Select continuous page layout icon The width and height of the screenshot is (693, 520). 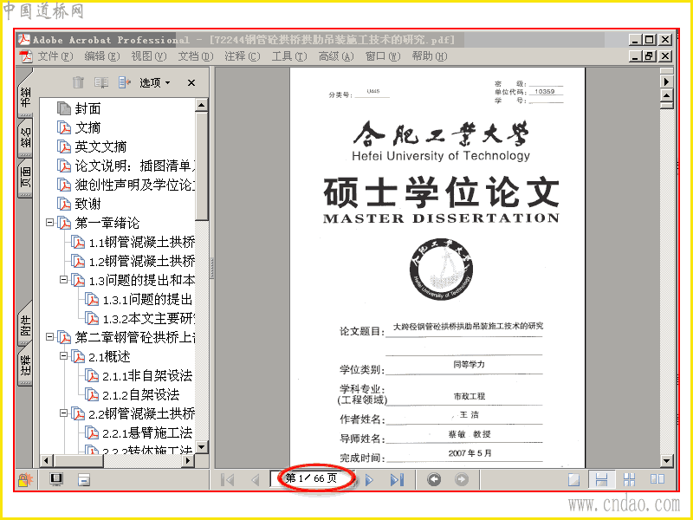point(601,479)
